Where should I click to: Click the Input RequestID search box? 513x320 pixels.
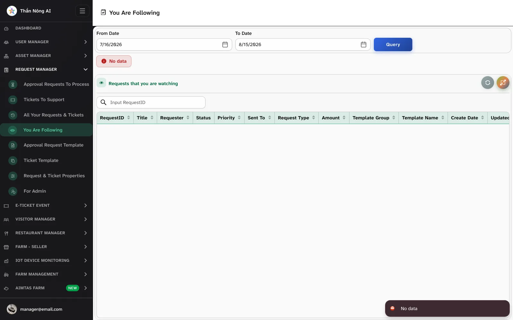coord(151,102)
